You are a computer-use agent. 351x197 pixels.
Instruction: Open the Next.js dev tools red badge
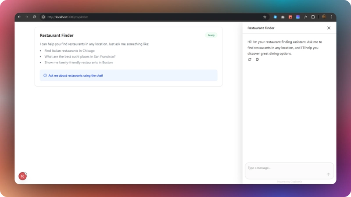(x=22, y=176)
